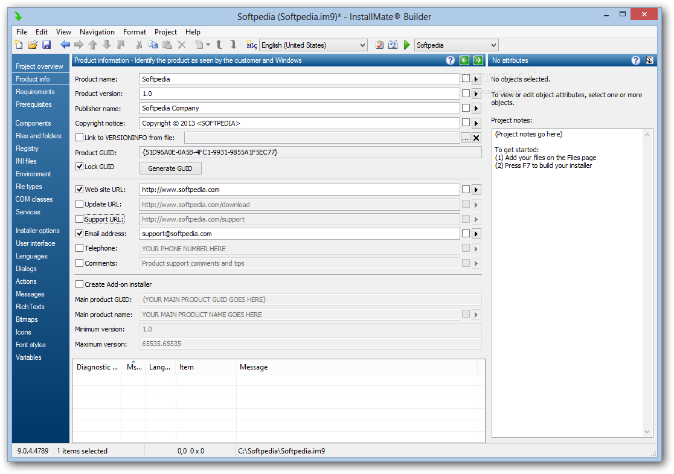
Task: Click the X clear button for VERSIONINFO file
Action: (x=477, y=138)
